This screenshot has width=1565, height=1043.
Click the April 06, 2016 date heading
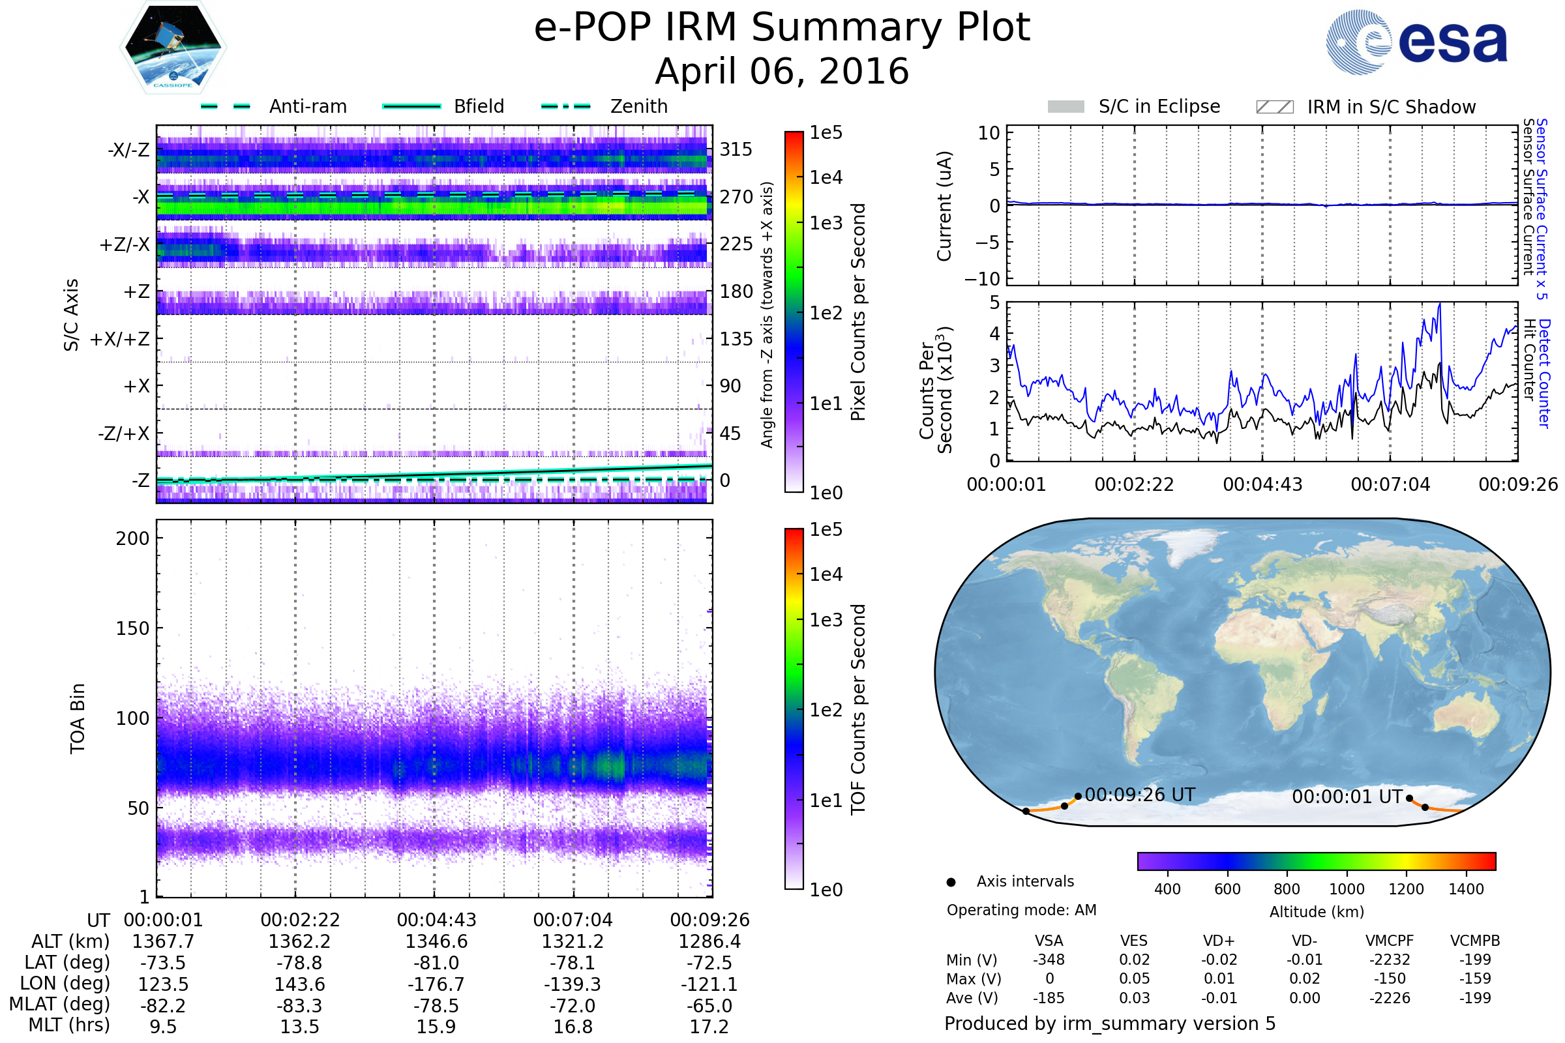pyautogui.click(x=782, y=72)
